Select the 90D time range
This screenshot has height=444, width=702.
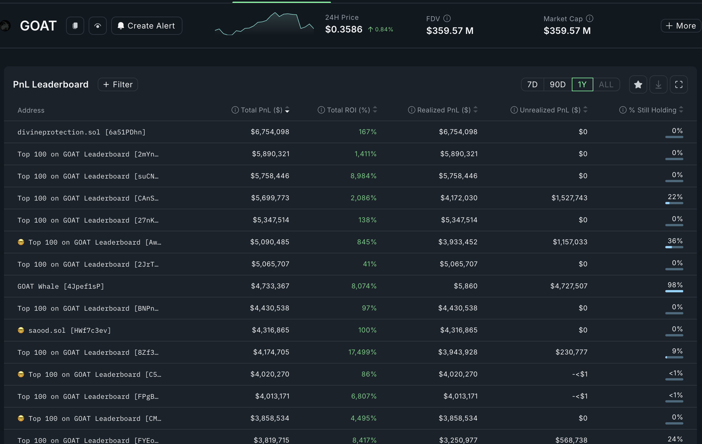point(557,84)
